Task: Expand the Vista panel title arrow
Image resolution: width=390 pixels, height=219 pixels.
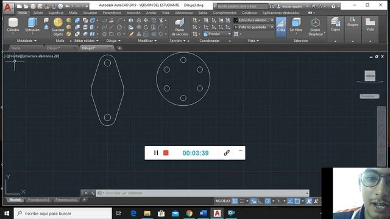Action: (258, 41)
